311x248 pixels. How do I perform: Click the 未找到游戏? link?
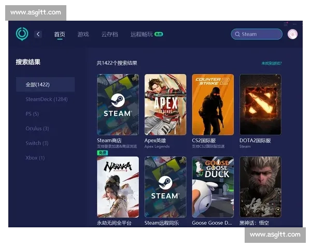(271, 63)
